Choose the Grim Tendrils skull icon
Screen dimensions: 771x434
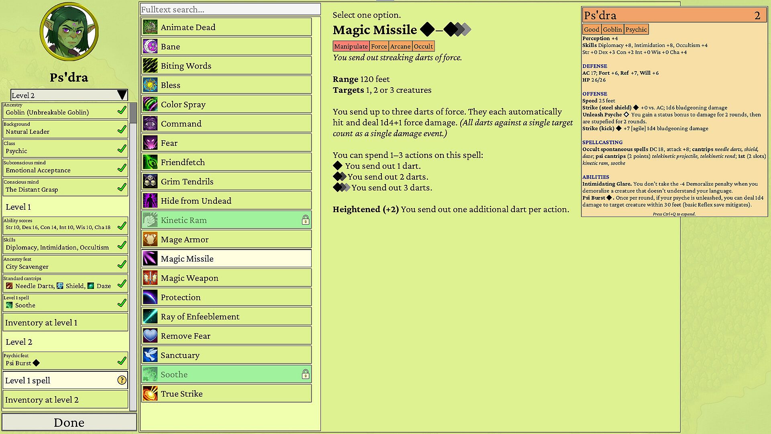tap(150, 182)
